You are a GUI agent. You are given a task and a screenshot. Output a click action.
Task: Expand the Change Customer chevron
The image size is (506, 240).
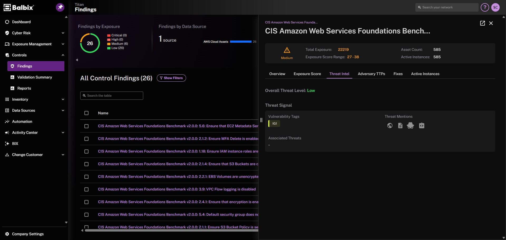pyautogui.click(x=63, y=155)
